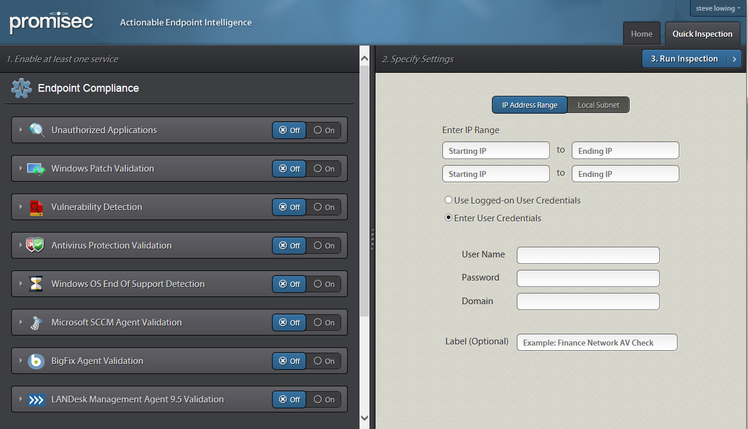Click the first Ending IP field

(626, 150)
